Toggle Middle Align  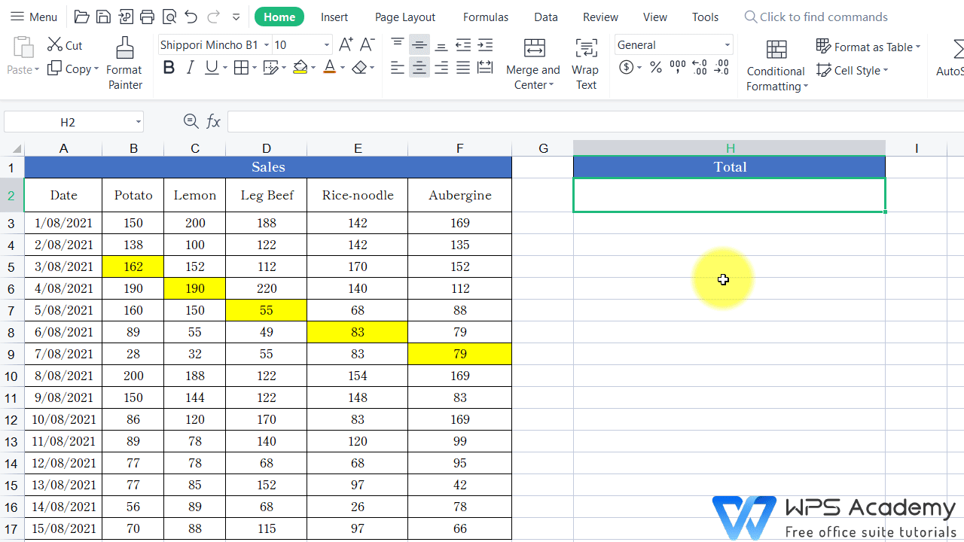pos(419,45)
